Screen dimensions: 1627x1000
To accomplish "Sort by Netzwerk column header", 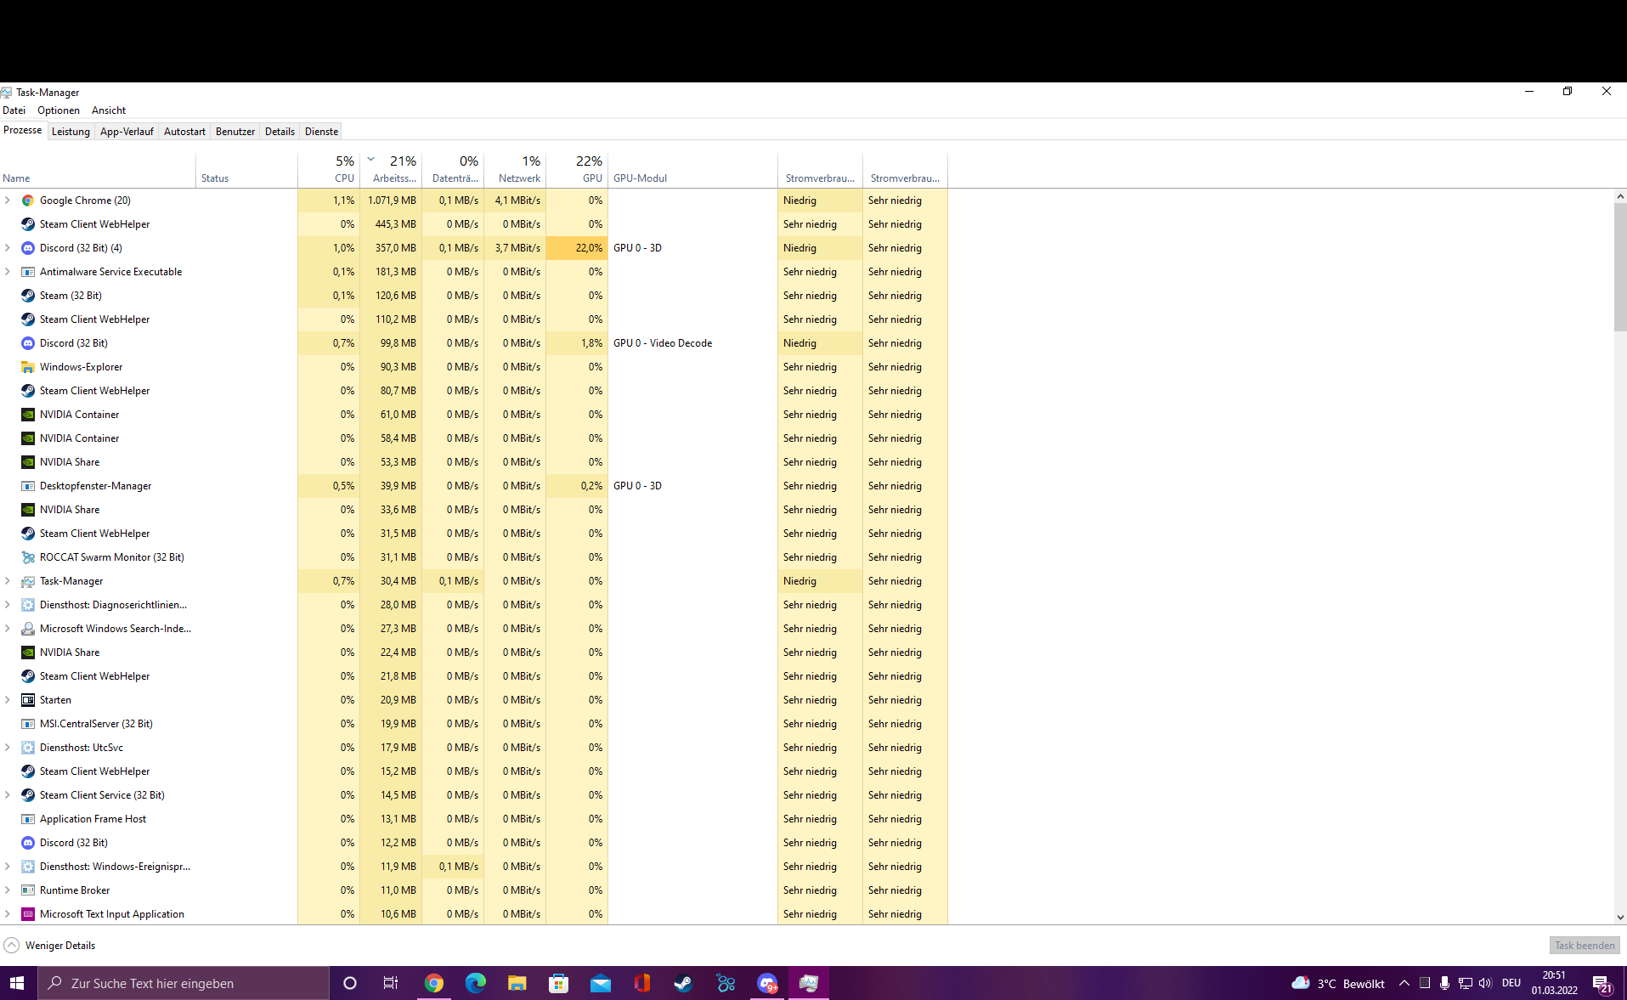I will pyautogui.click(x=515, y=170).
